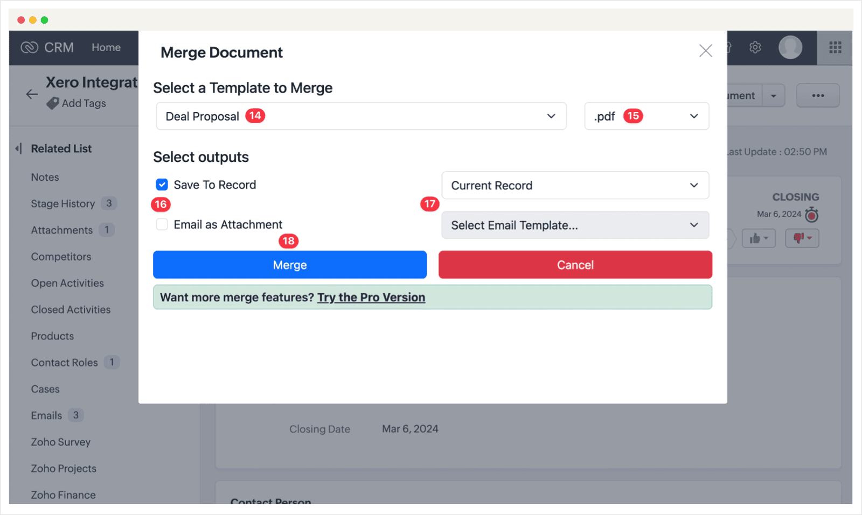The image size is (862, 515).
Task: Open Notes in the Related List
Action: (x=45, y=177)
